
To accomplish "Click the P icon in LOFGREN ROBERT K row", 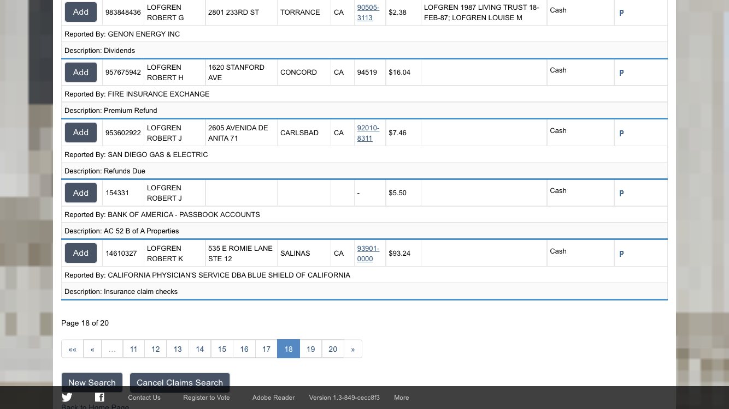I will pos(621,254).
